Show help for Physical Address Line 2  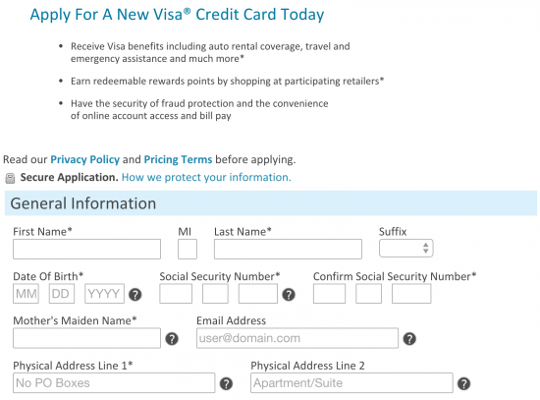pos(463,383)
